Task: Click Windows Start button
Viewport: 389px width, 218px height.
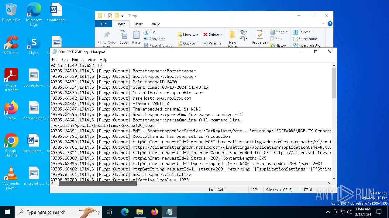Action: point(7,212)
